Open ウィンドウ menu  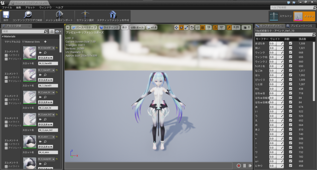point(45,7)
